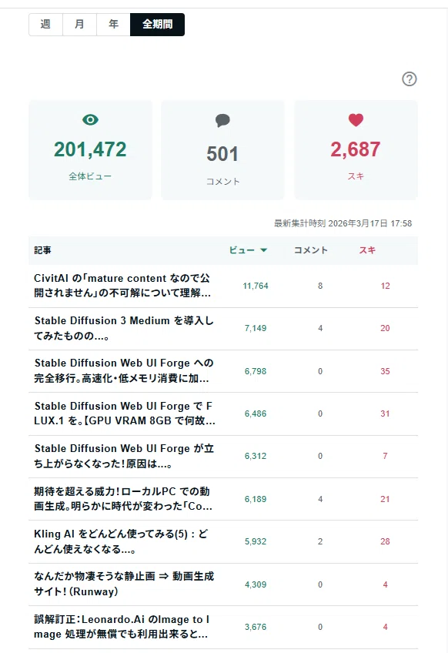Viewport: 448px width, 653px height.
Task: Select the 週 period tab
Action: click(45, 25)
